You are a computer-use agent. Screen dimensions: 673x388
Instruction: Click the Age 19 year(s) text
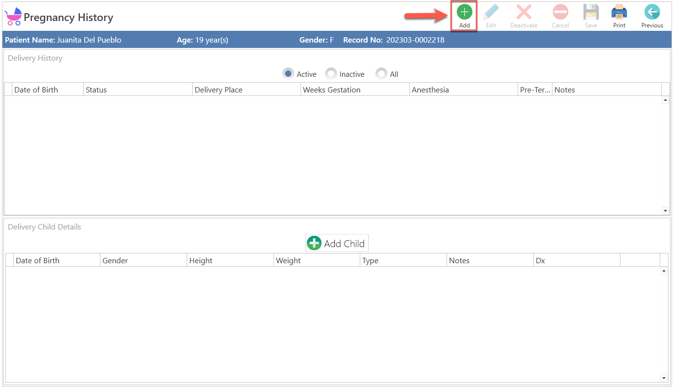pyautogui.click(x=202, y=40)
